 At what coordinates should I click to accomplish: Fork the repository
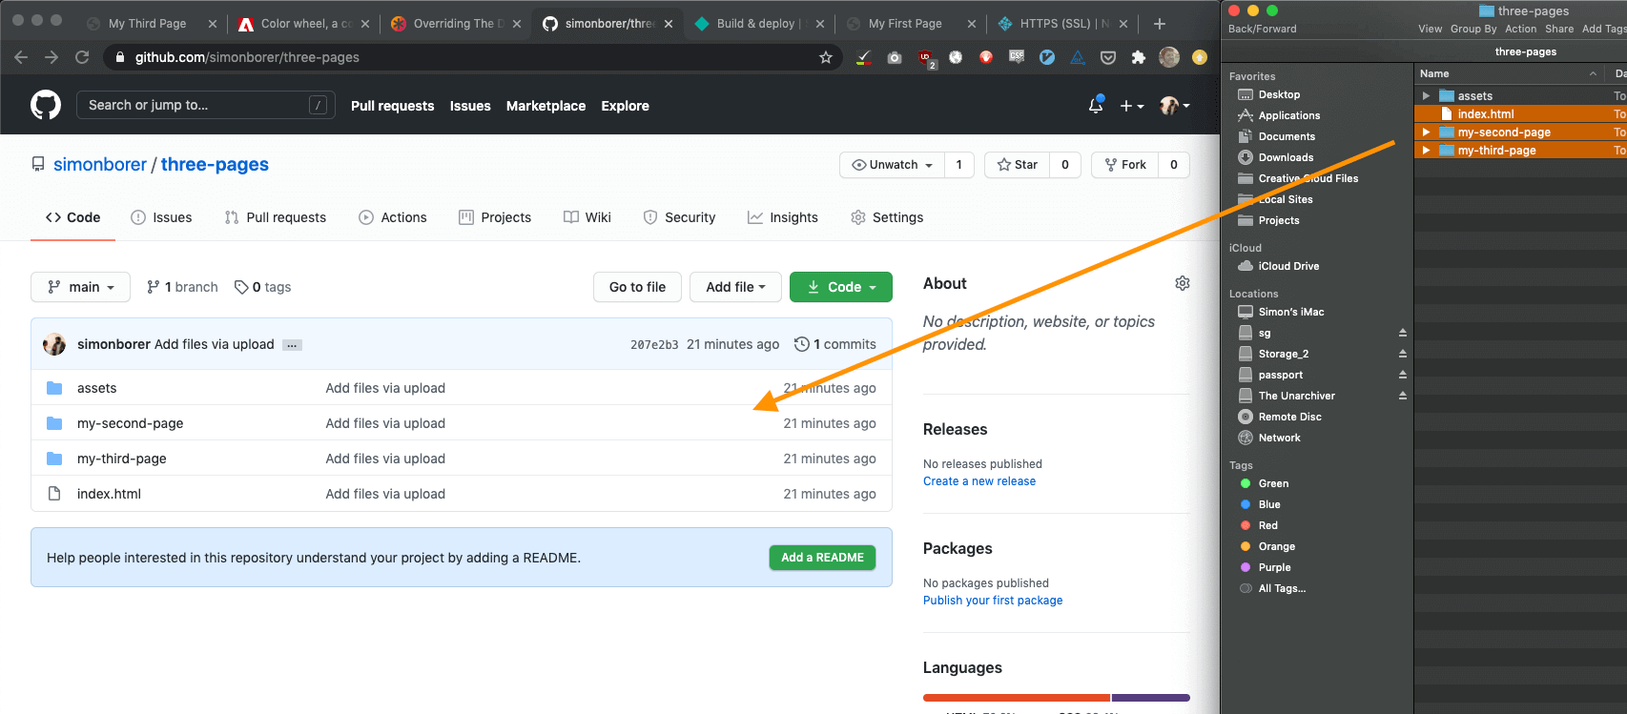coord(1125,165)
